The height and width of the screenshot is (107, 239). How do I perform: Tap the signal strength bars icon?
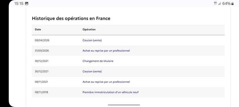220,4
